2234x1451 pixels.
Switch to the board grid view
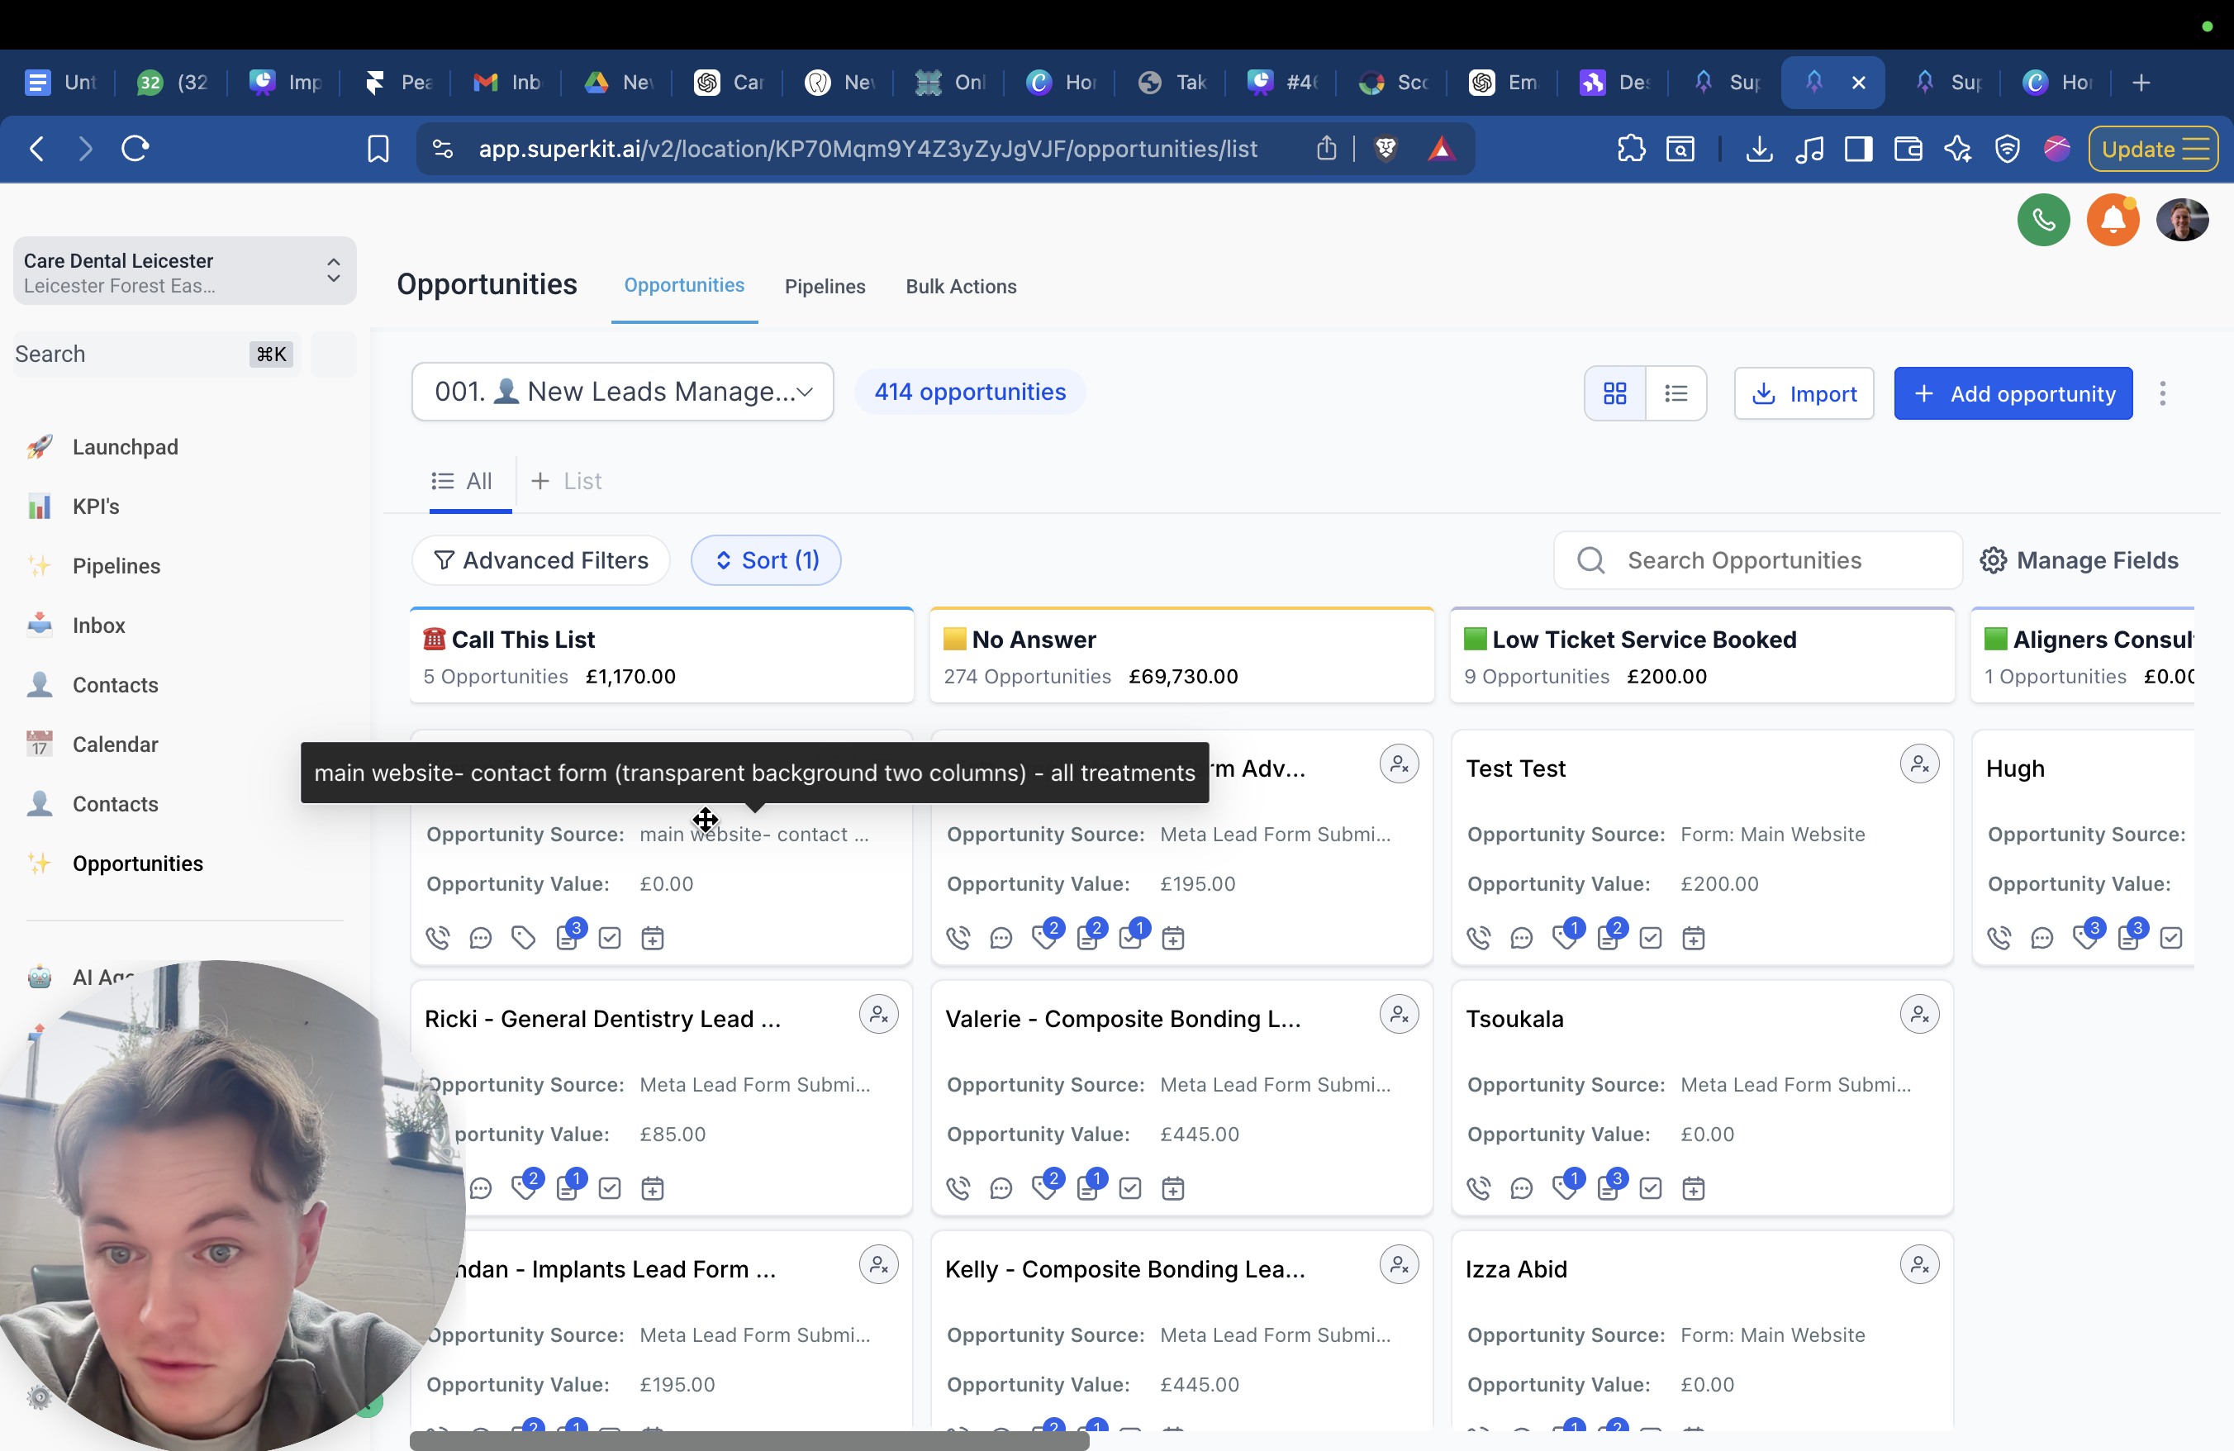[1614, 393]
